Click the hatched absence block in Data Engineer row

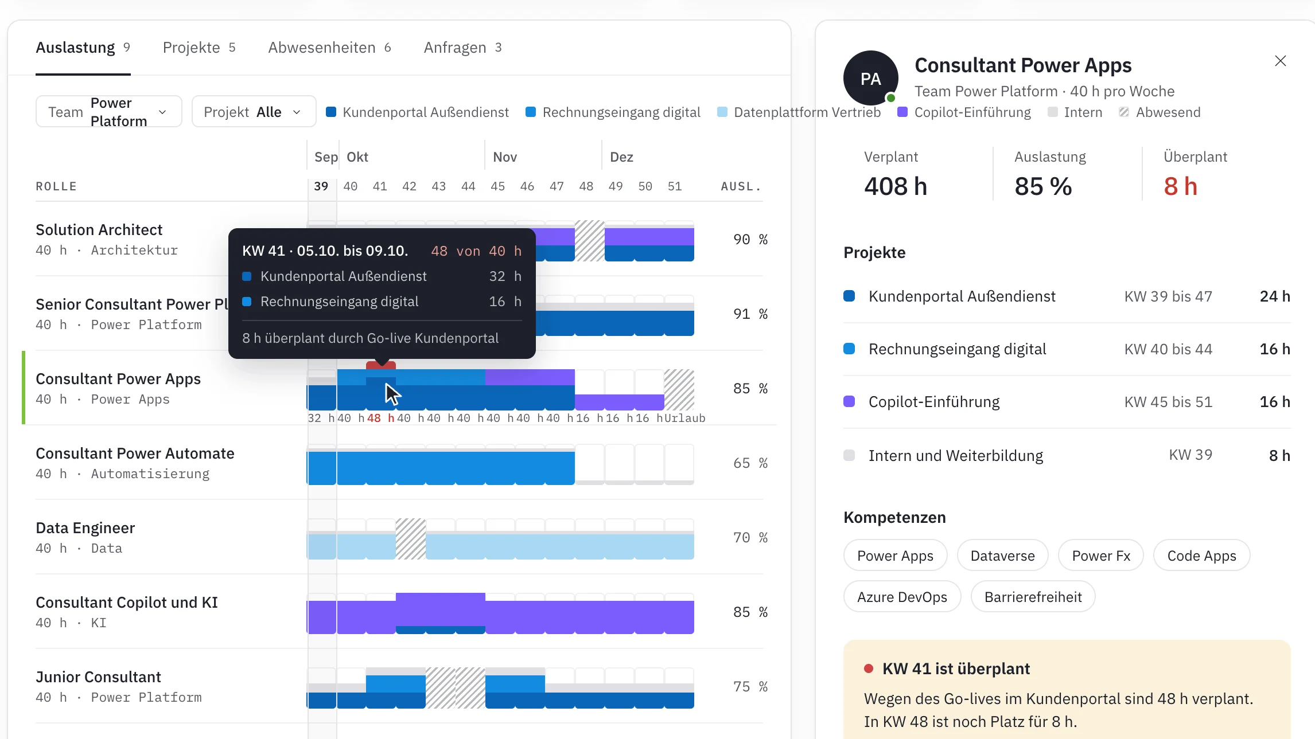pos(411,539)
